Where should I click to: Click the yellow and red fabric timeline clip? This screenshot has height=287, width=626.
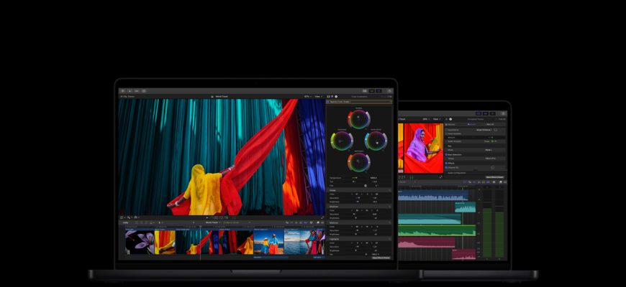click(x=165, y=242)
